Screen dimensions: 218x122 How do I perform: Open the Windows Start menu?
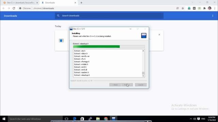(4, 119)
